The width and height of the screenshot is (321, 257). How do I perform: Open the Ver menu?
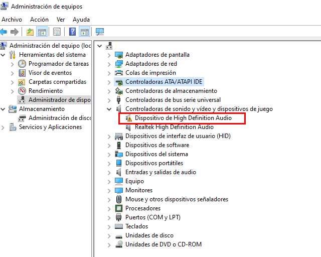(x=61, y=20)
